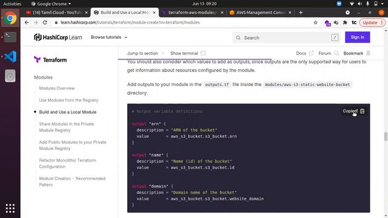Open the Forum link

[x=329, y=53]
